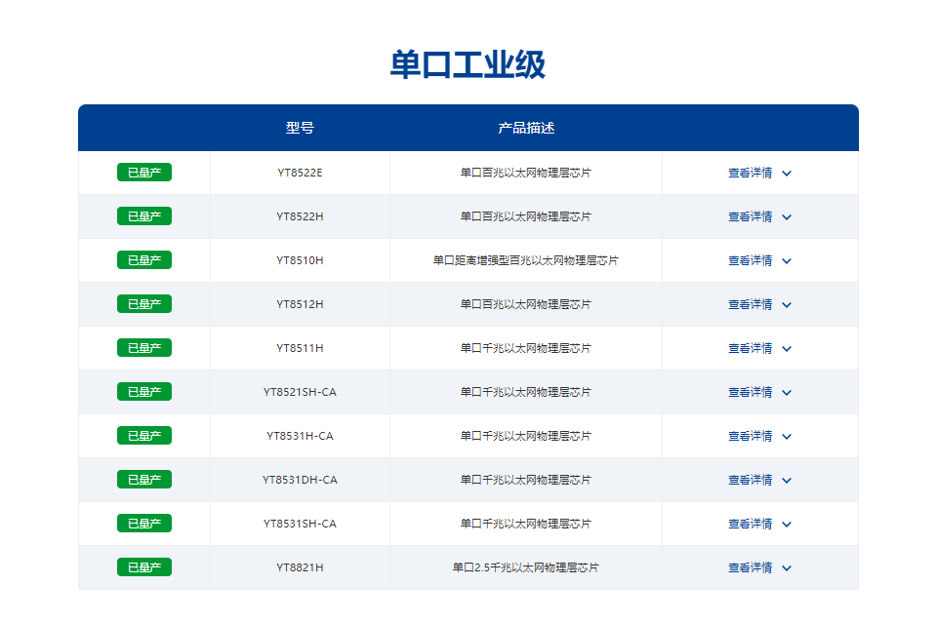937x624 pixels.
Task: Click description 单口2.5千兆以太网物理层芯片
Action: point(526,567)
